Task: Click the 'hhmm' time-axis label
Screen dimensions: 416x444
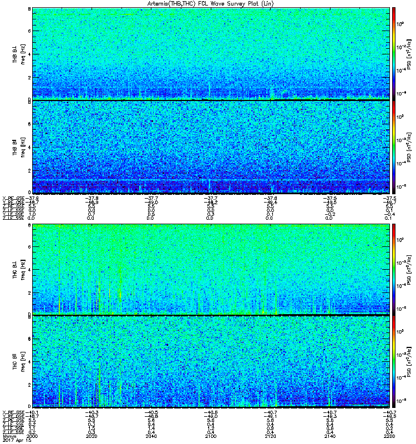Action: point(9,436)
